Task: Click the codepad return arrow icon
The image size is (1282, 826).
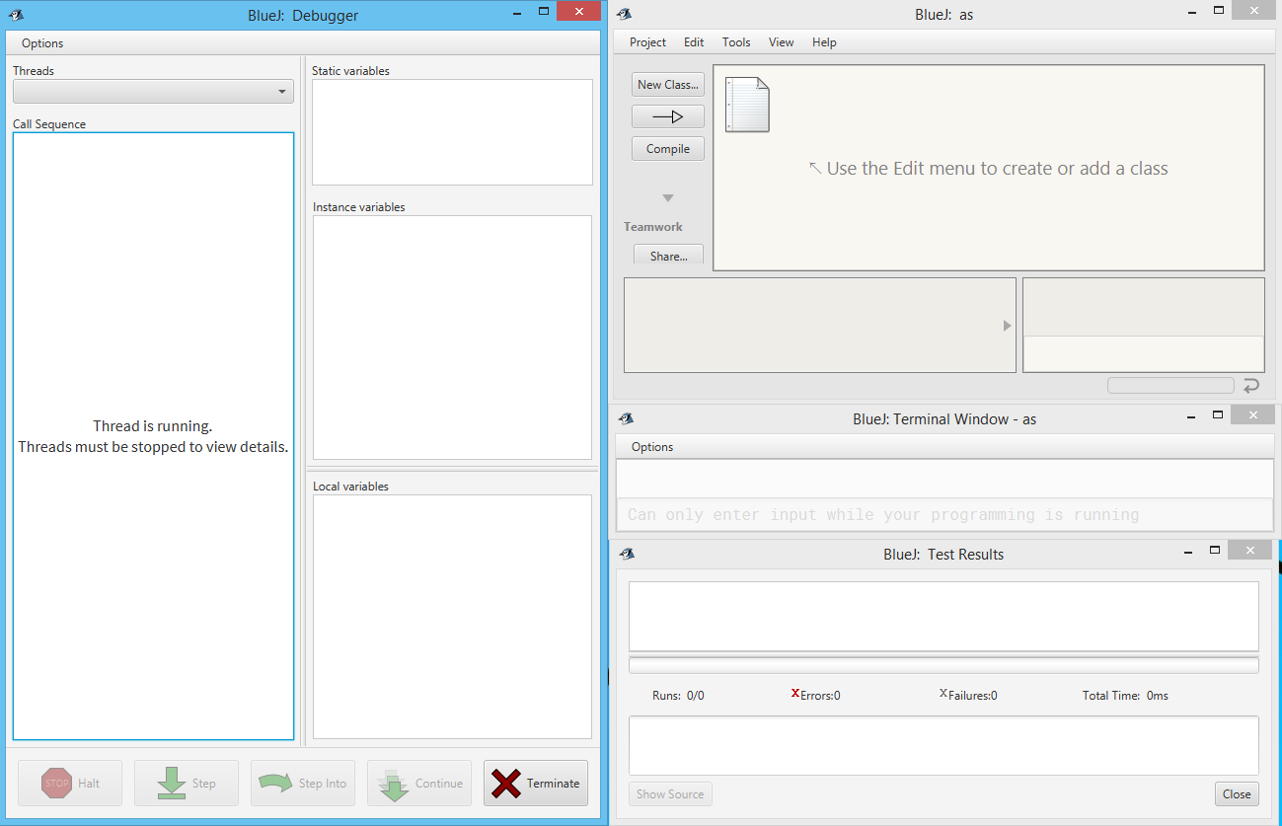Action: point(1251,386)
